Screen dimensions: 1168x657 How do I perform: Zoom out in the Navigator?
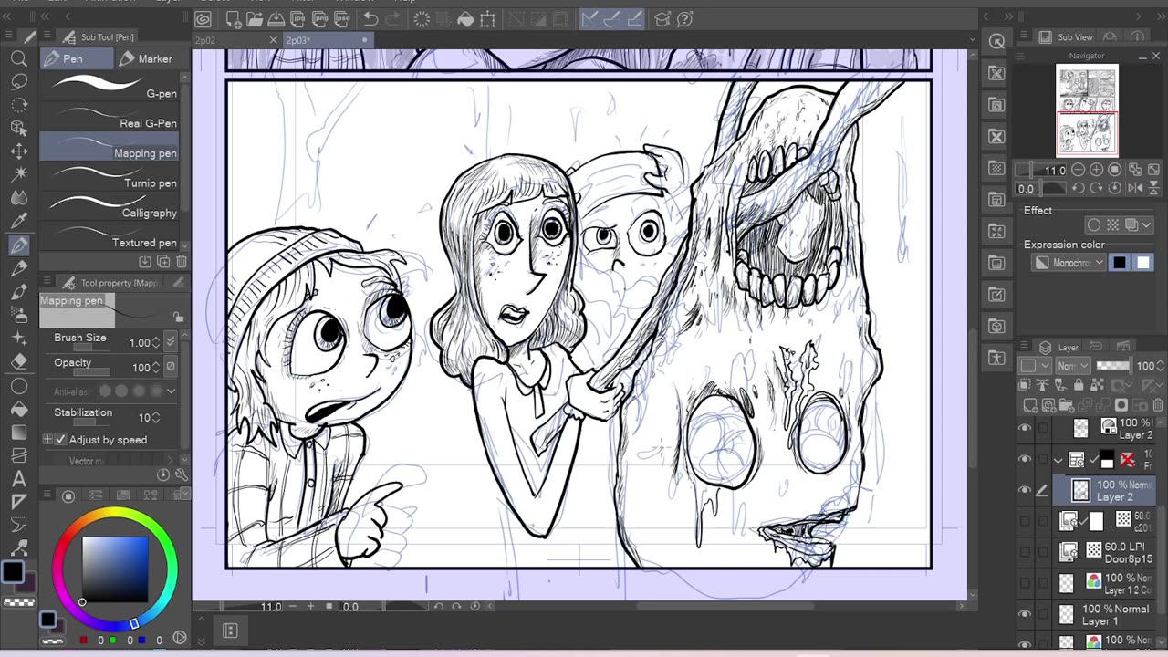point(1078,171)
